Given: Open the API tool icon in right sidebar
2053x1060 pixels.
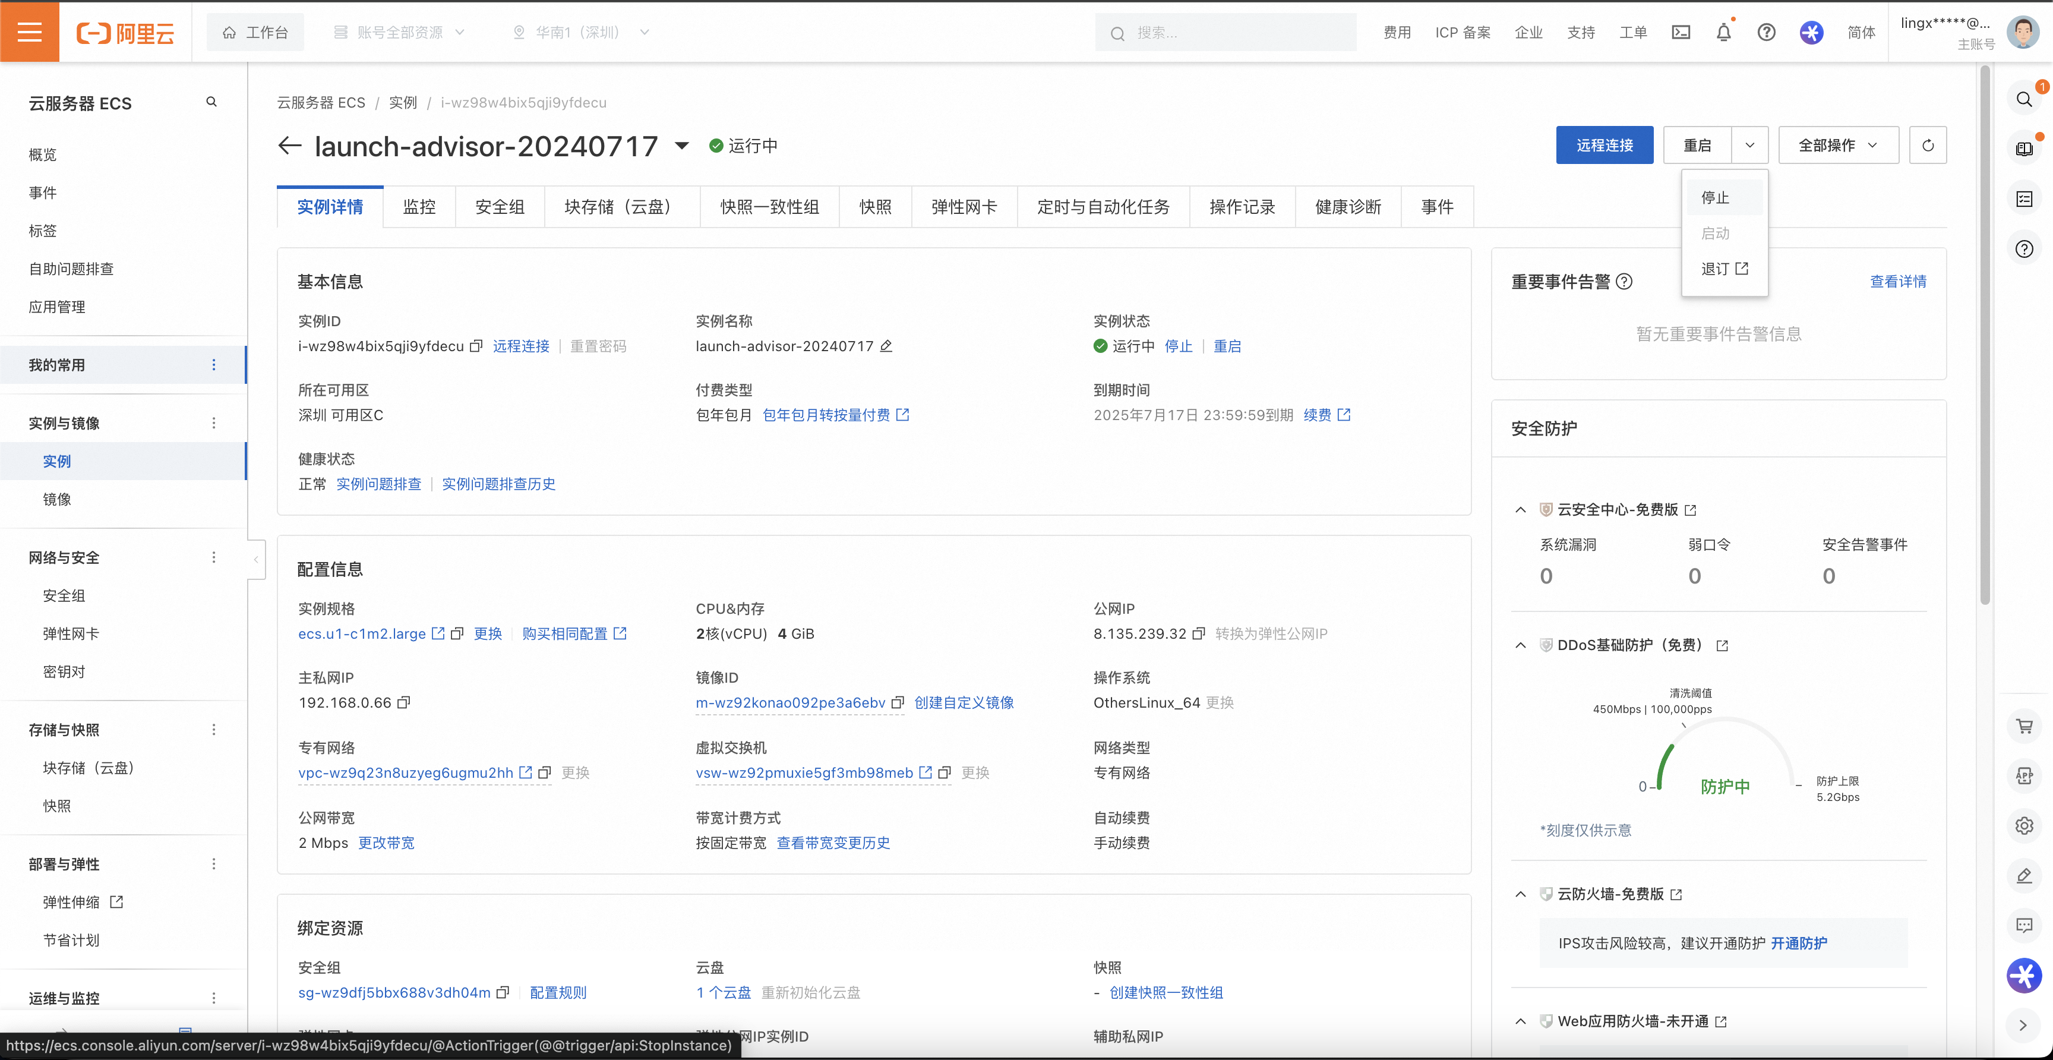Looking at the screenshot, I should point(2024,775).
